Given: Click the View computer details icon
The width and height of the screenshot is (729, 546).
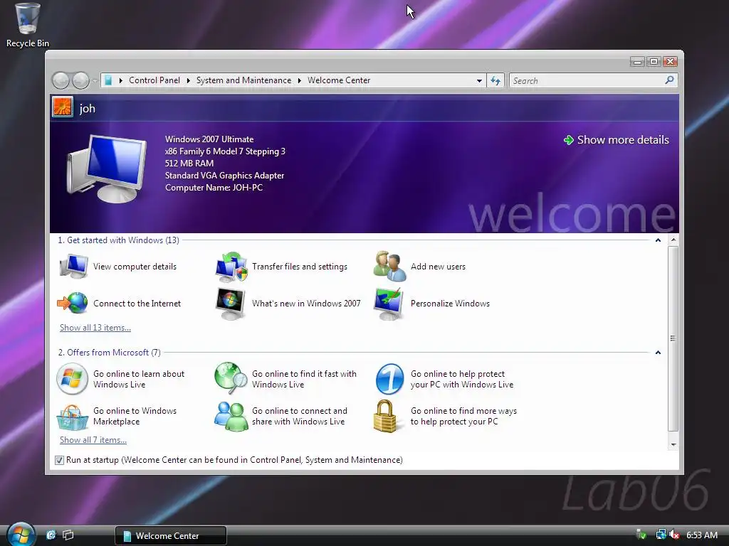Looking at the screenshot, I should click(x=73, y=267).
